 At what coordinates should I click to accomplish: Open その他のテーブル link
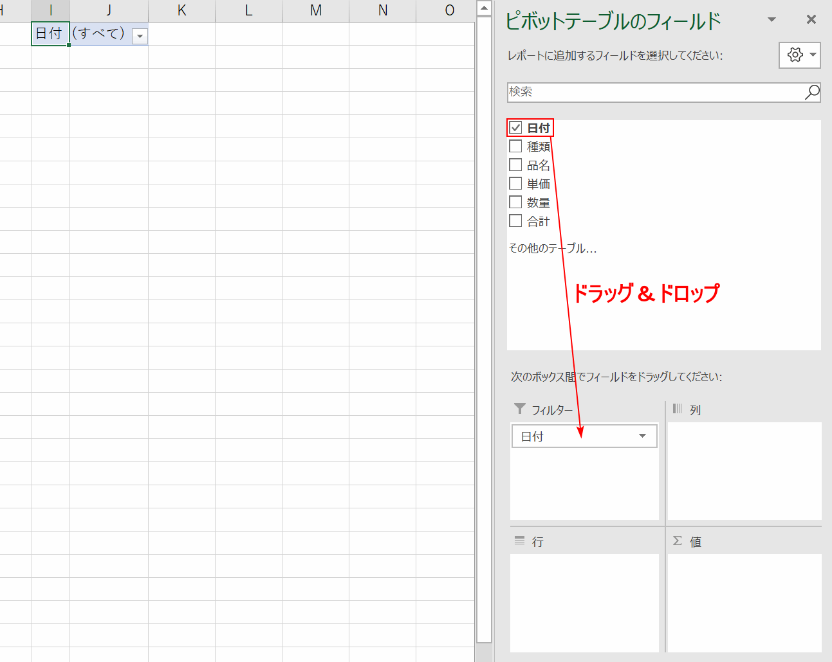[x=552, y=248]
